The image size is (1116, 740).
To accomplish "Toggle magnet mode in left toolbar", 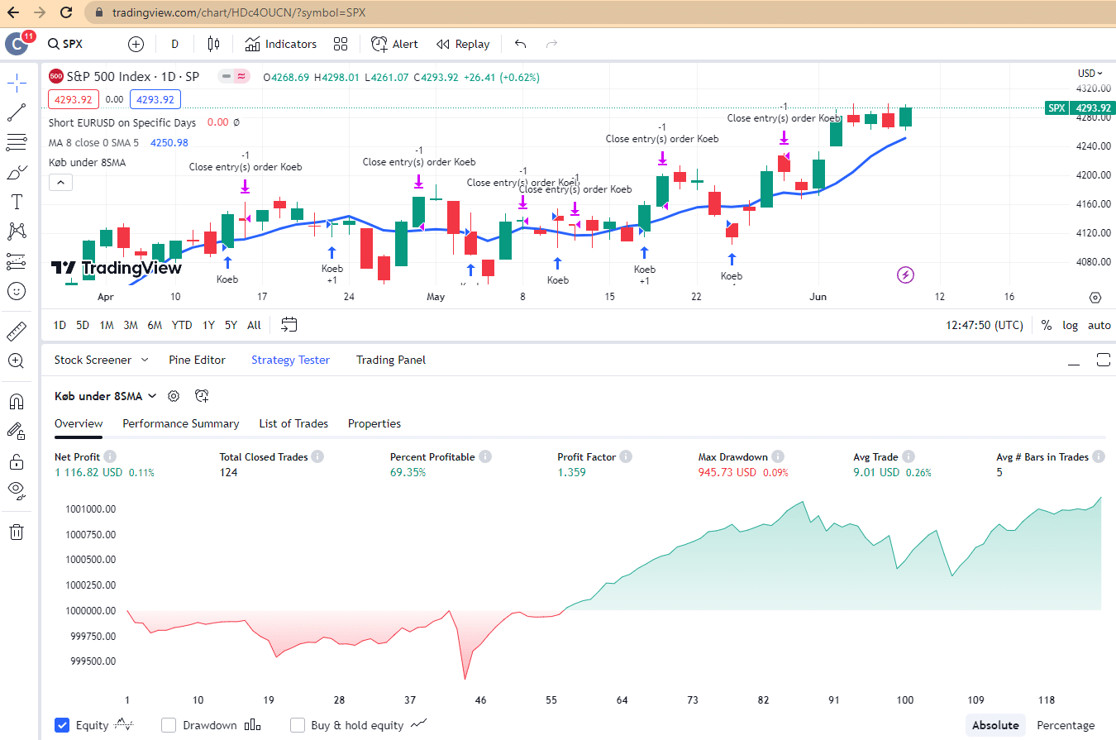I will pyautogui.click(x=17, y=401).
